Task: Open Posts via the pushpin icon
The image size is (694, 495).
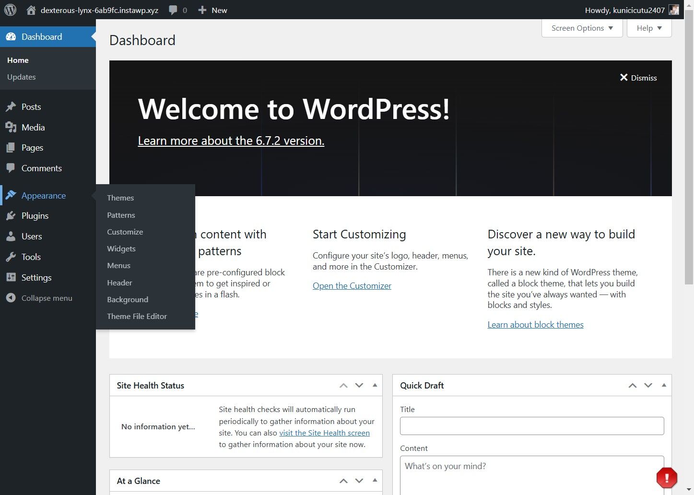Action: pos(11,107)
